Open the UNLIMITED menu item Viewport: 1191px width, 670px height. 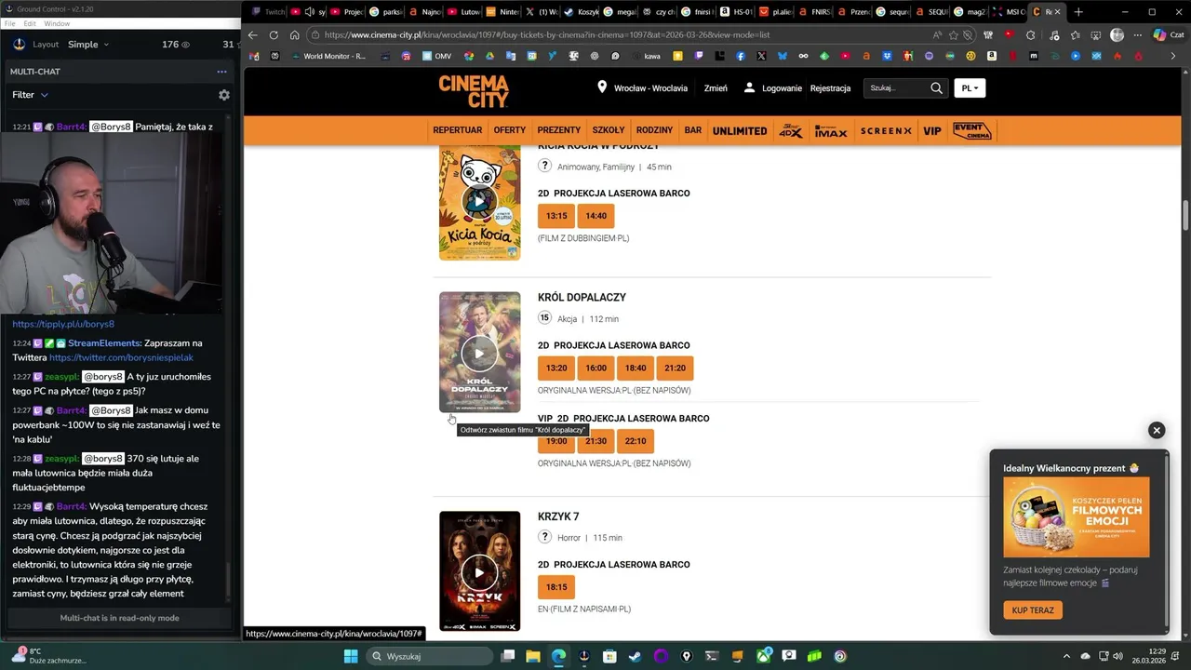click(740, 131)
